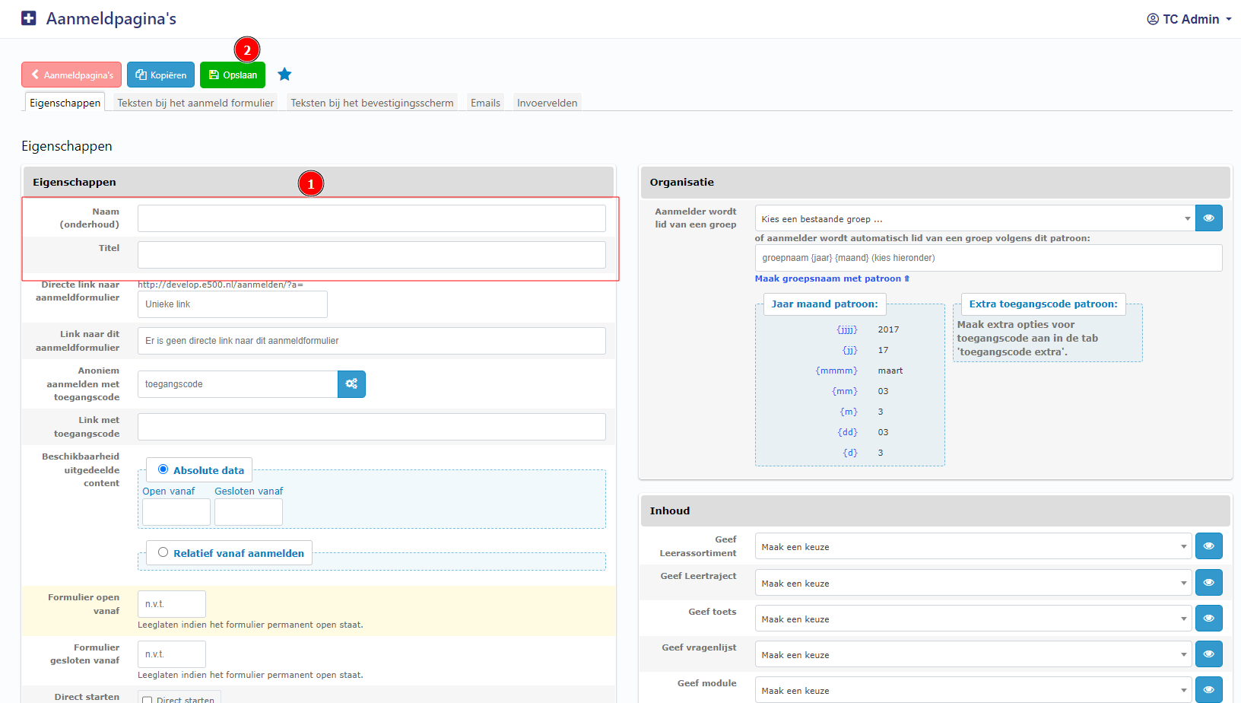Open the TC Admin user menu
This screenshot has height=703, width=1241.
1189,19
